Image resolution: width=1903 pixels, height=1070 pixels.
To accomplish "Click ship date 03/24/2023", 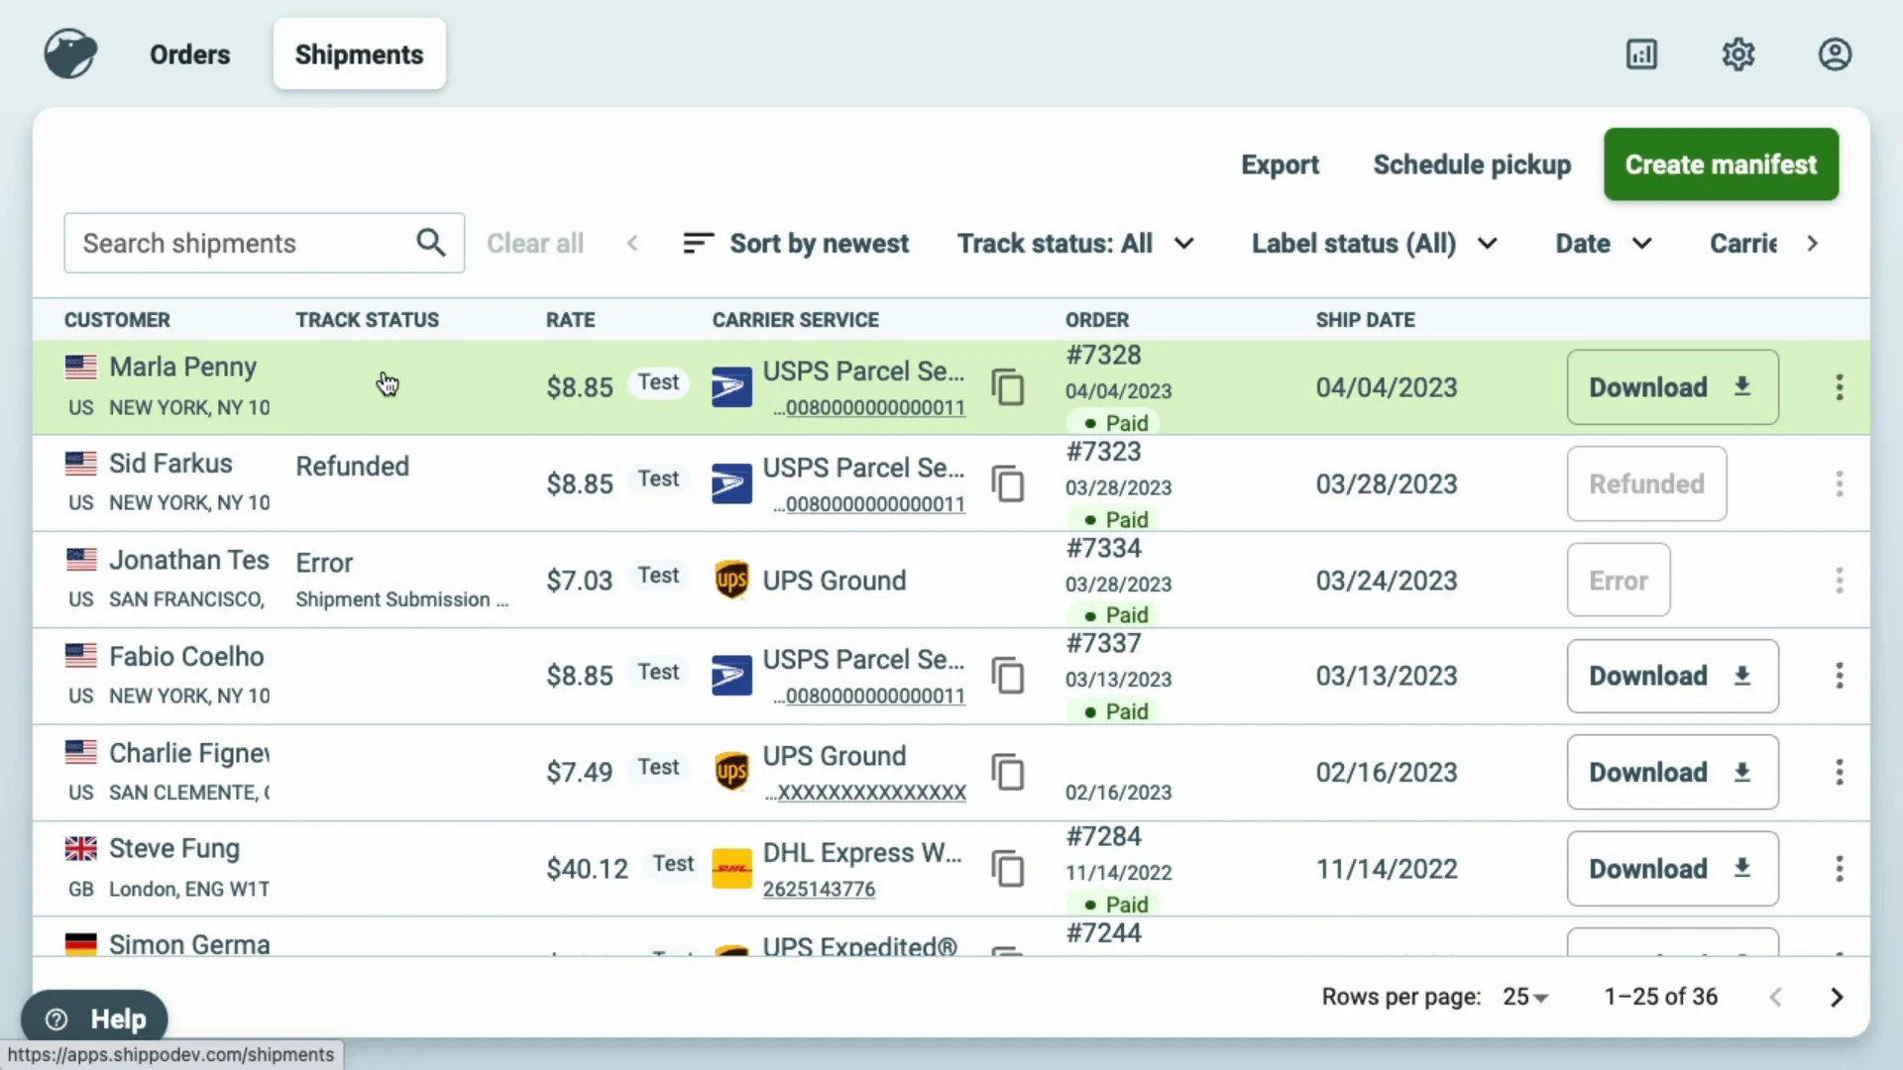I will point(1387,581).
